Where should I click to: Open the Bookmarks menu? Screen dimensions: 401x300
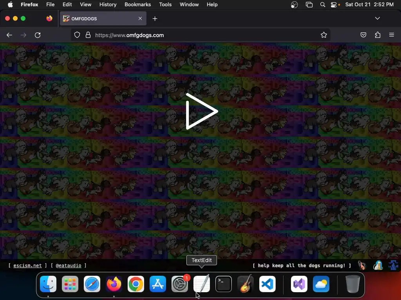[137, 4]
